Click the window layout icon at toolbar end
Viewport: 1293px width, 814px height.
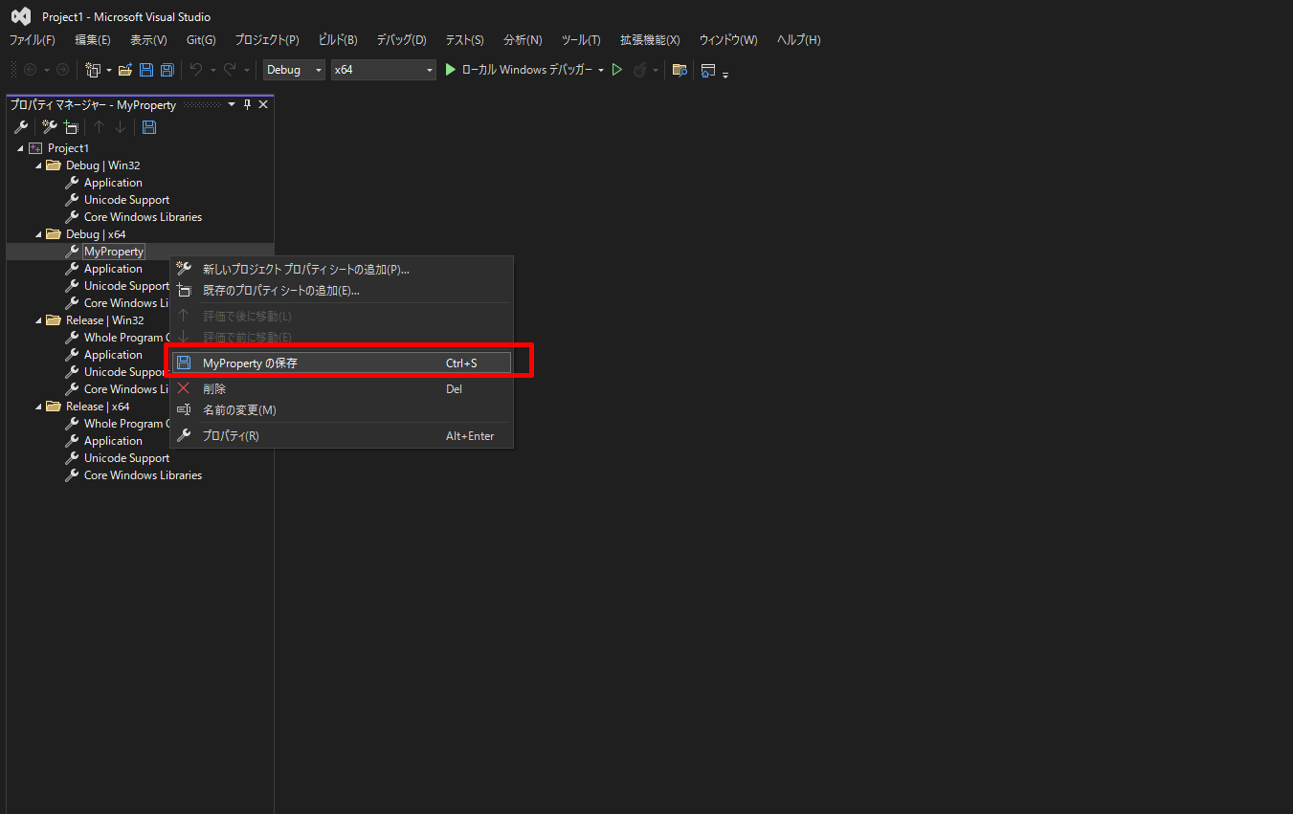click(708, 70)
